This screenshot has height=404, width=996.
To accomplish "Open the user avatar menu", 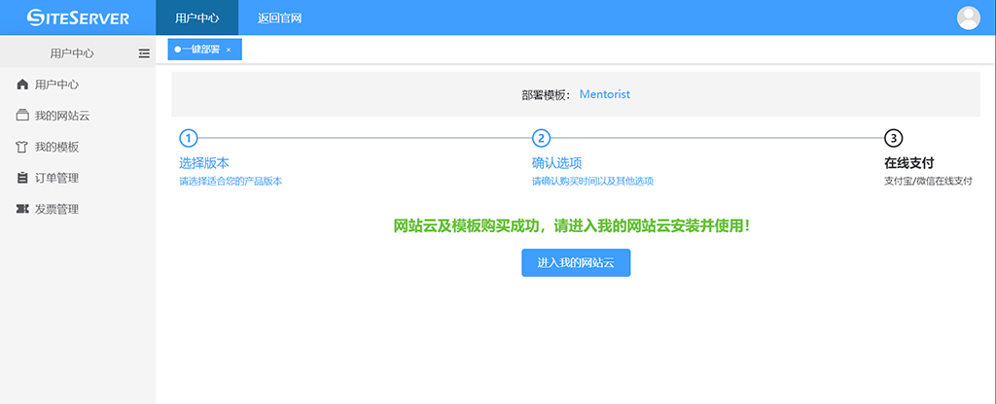I will pyautogui.click(x=969, y=17).
